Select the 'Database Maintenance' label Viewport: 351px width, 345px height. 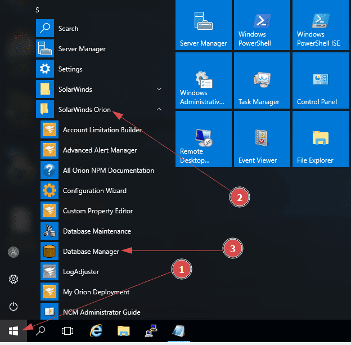97,231
